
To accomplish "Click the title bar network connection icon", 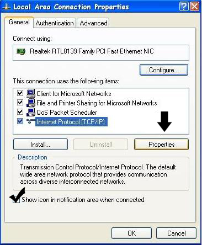I will (6, 7).
